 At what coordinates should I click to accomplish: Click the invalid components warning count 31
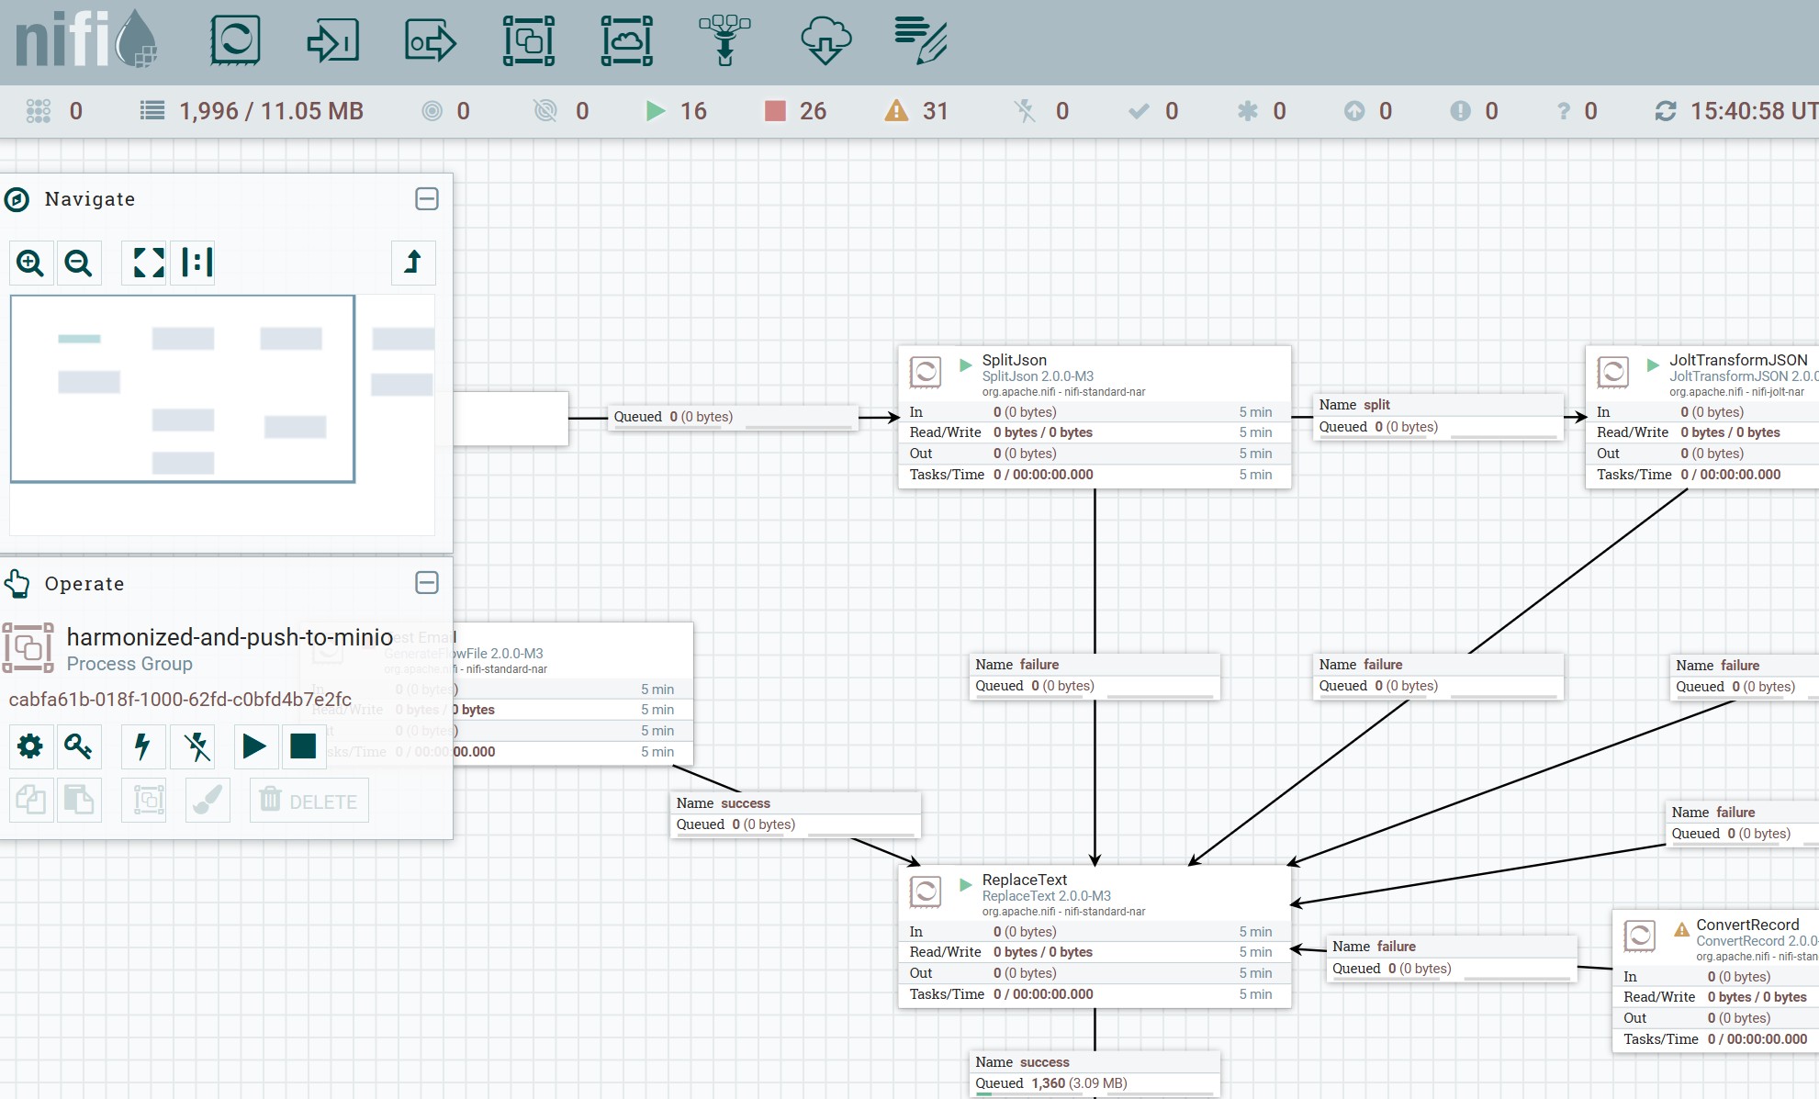tap(915, 111)
